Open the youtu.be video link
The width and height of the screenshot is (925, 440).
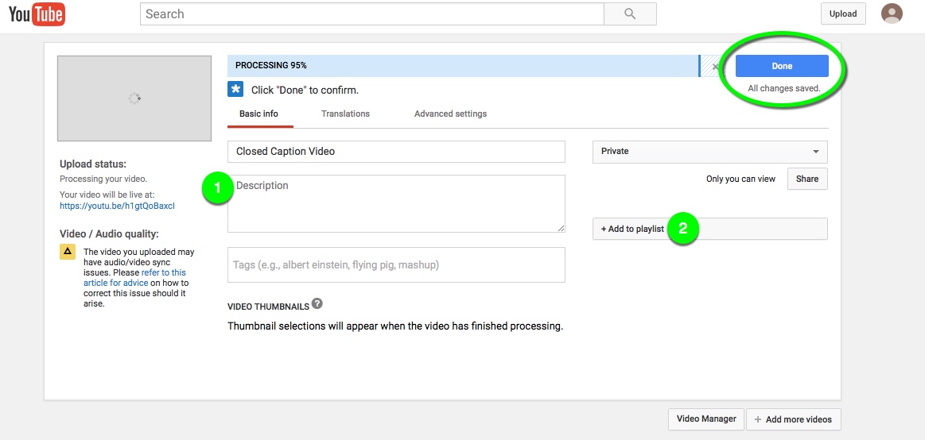[117, 206]
